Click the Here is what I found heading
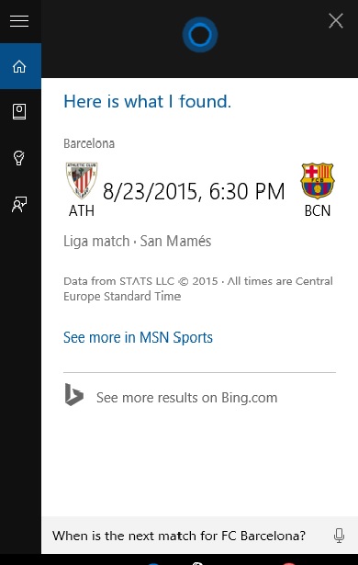The image size is (358, 565). 147,102
